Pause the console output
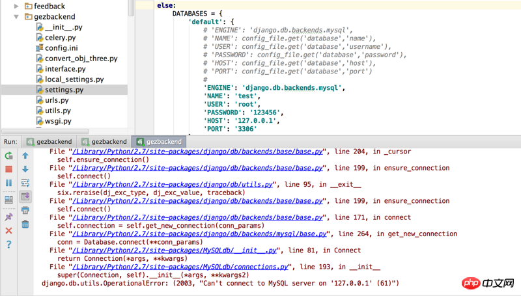Image resolution: width=521 pixels, height=296 pixels. 8,183
